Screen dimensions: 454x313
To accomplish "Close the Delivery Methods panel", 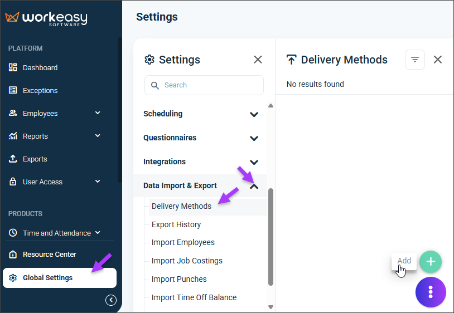I will tap(437, 60).
